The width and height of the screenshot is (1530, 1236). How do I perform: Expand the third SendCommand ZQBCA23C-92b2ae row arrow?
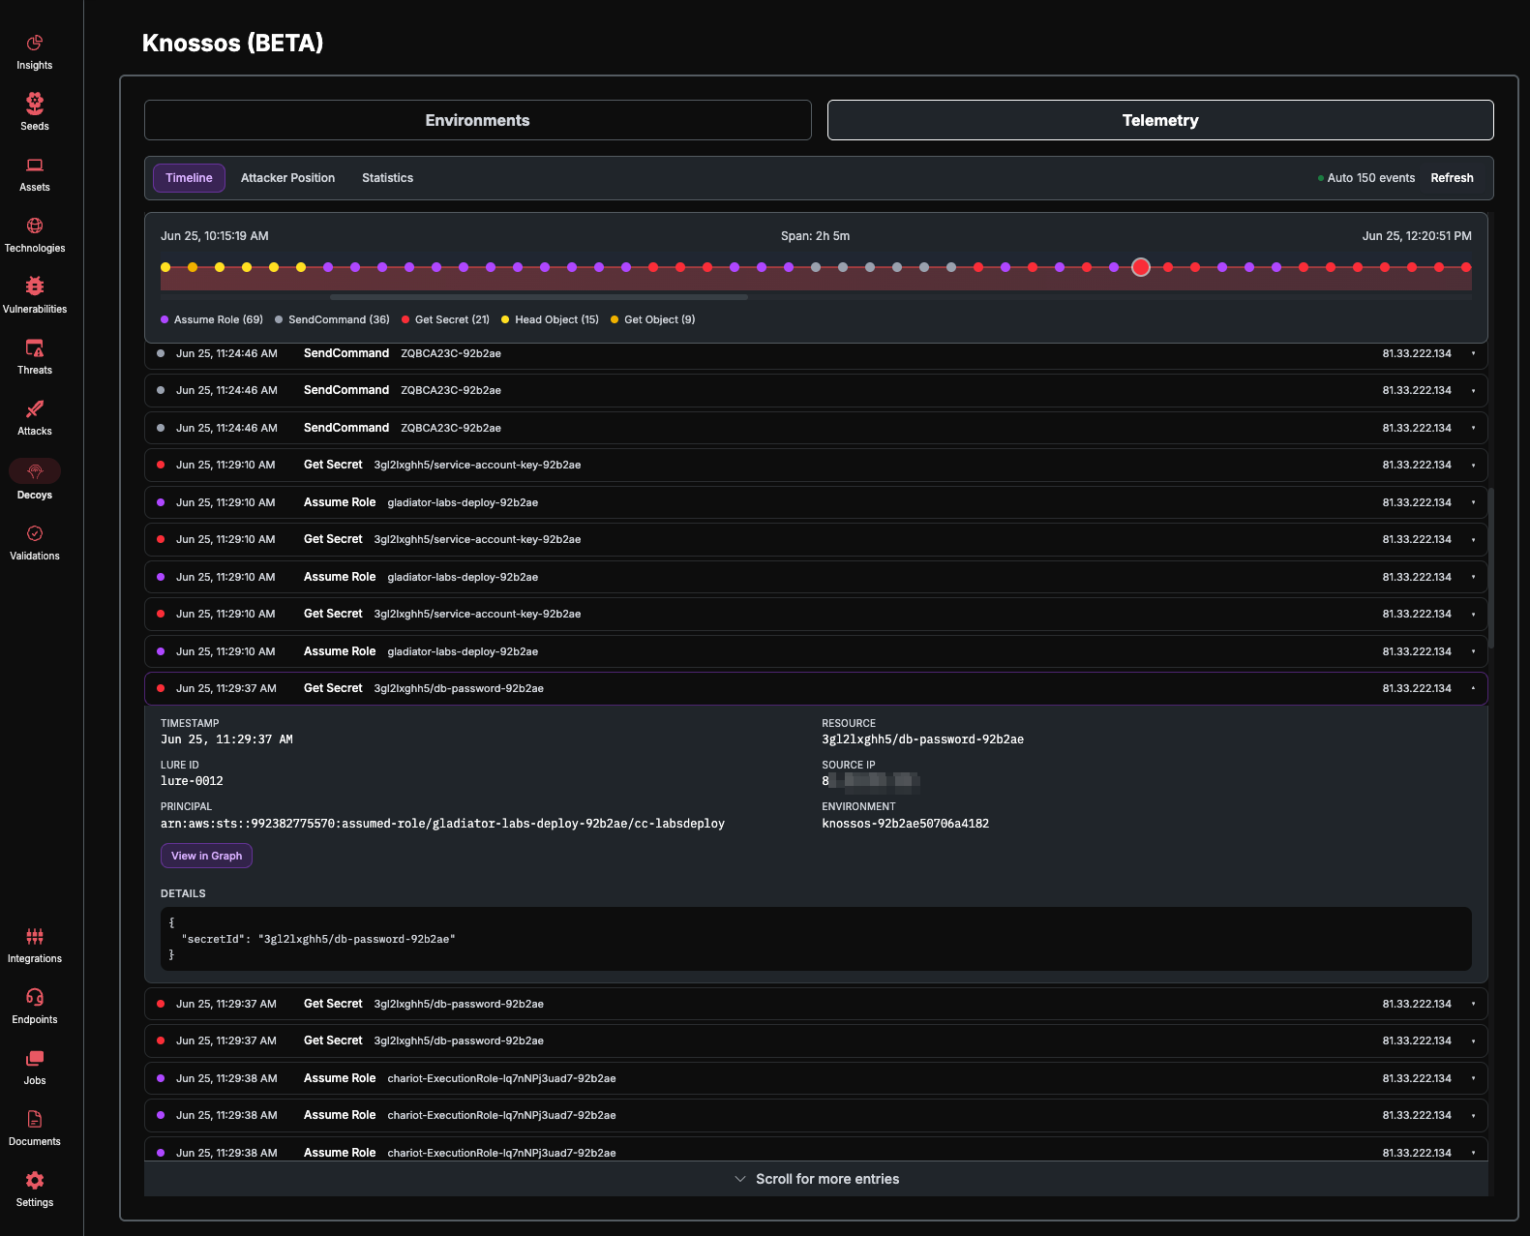1473,429
